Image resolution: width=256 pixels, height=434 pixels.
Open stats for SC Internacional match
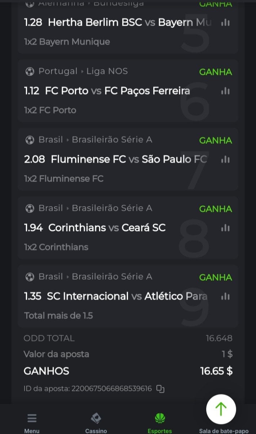[x=225, y=296]
